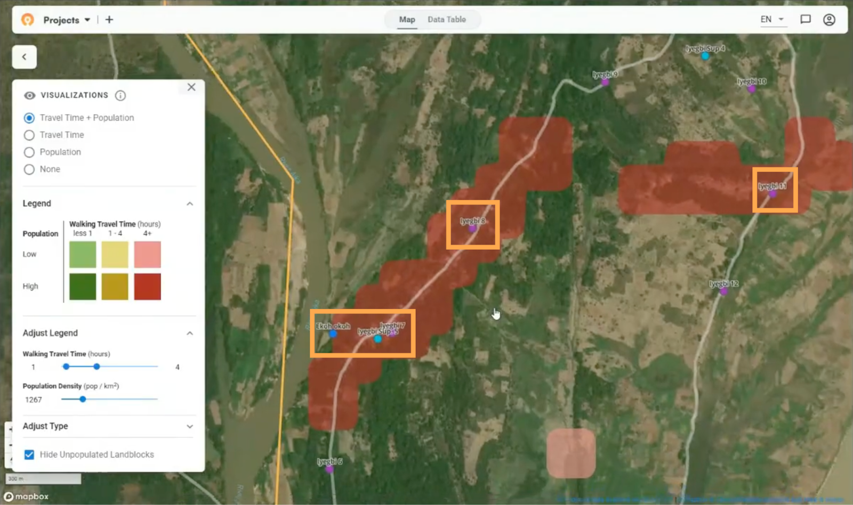Image resolution: width=853 pixels, height=505 pixels.
Task: Open the user account icon
Action: pyautogui.click(x=829, y=20)
